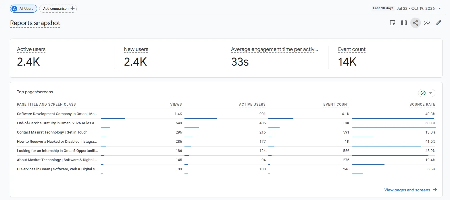This screenshot has width=450, height=200.
Task: Click the Last 90 days label
Action: pos(383,8)
